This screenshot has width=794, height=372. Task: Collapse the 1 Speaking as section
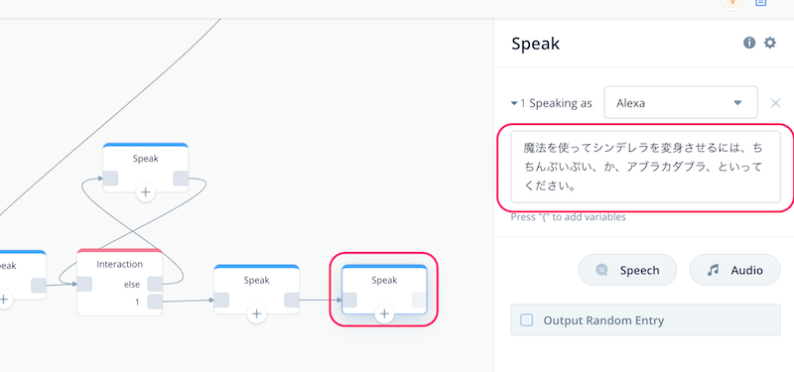(x=552, y=103)
